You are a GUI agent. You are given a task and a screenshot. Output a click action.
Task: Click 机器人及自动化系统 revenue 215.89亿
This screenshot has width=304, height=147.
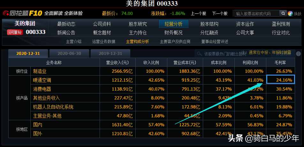click(x=124, y=107)
